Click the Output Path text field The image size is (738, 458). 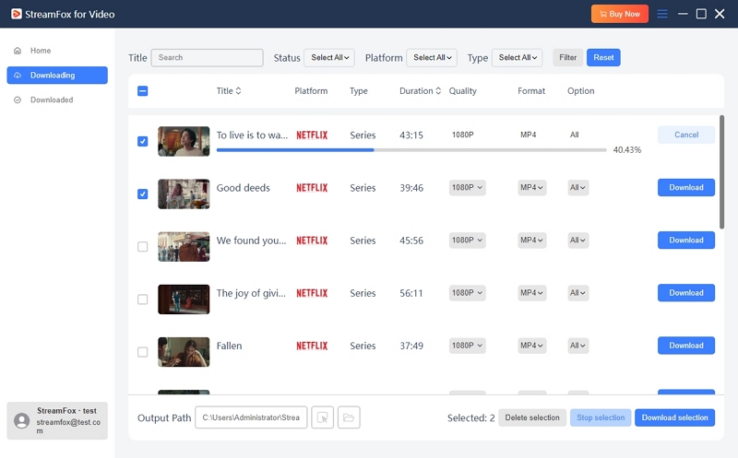coord(251,417)
